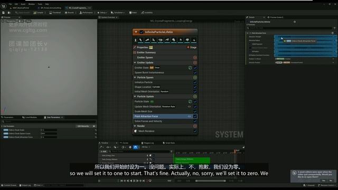
Task: Open the Tools menu
Action: pyautogui.click(x=40, y=4)
